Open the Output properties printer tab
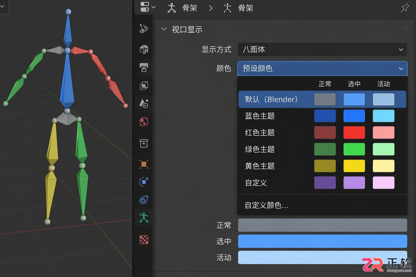Image resolution: width=416 pixels, height=277 pixels. click(144, 68)
